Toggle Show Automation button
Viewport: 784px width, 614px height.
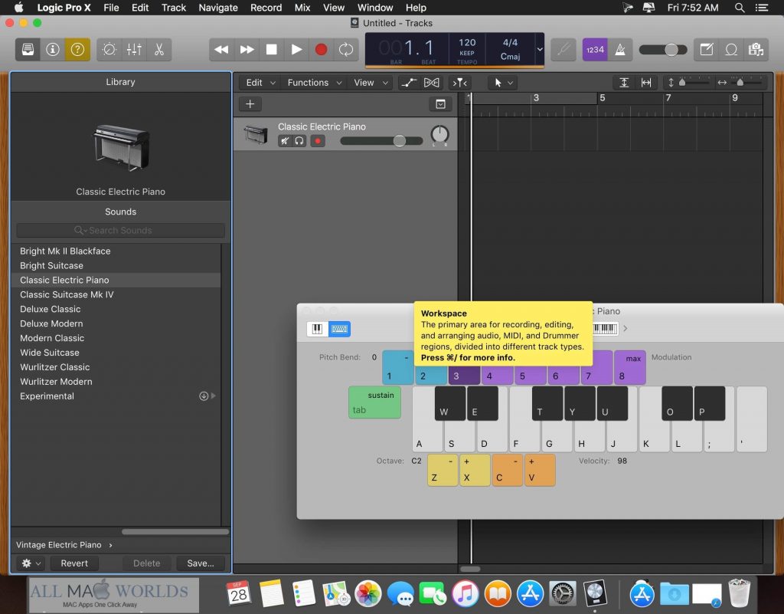(409, 83)
